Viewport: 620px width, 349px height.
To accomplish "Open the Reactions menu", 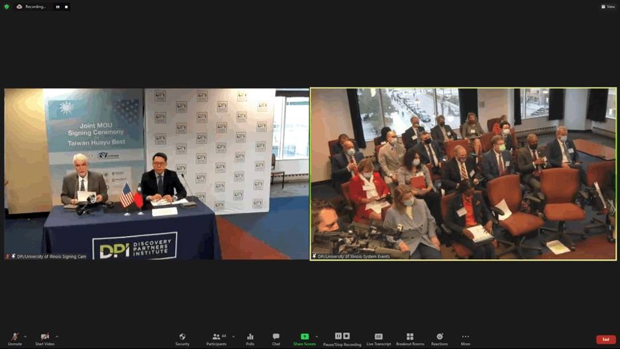I will coord(439,338).
